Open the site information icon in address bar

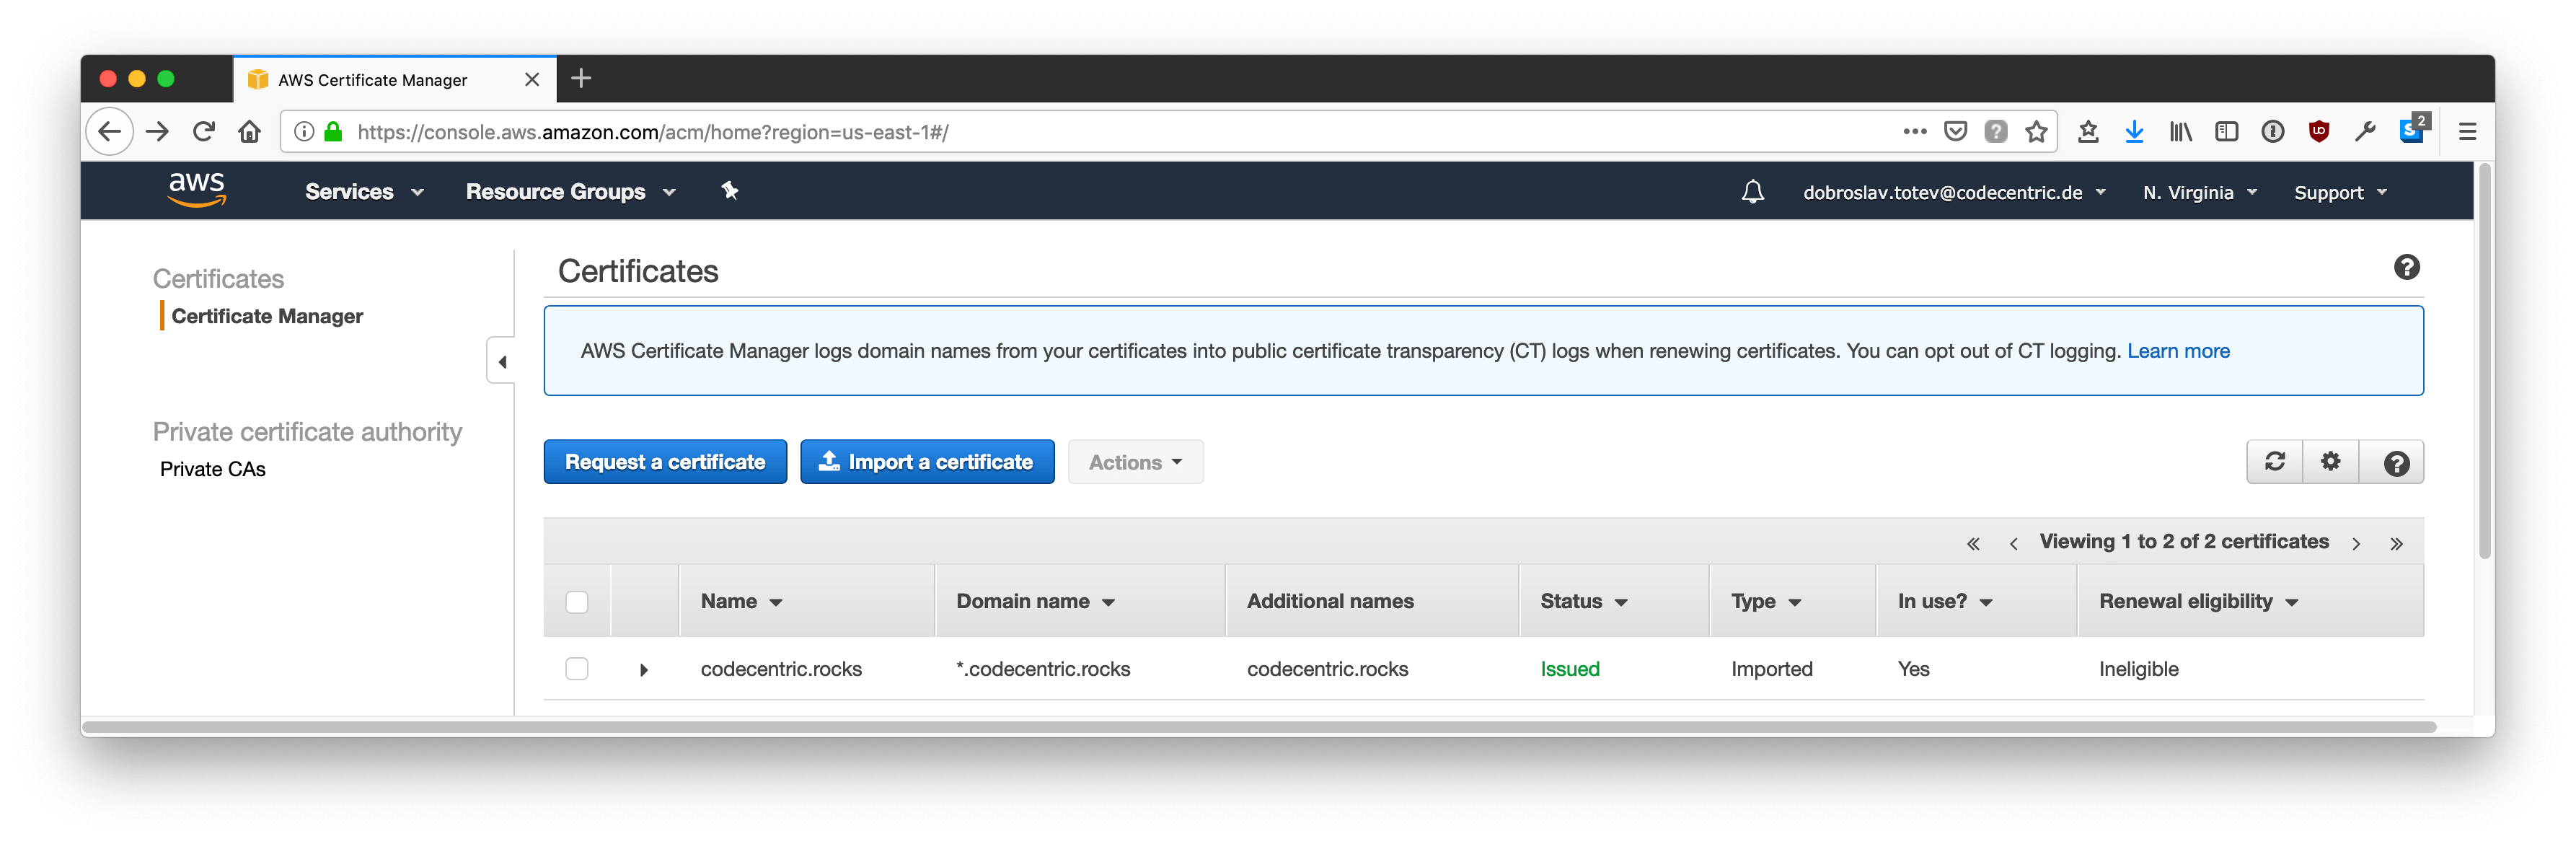(x=304, y=132)
